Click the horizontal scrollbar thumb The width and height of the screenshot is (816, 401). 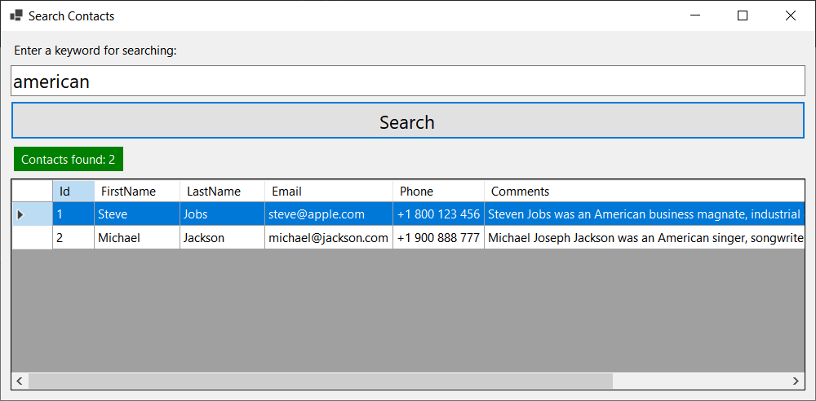tap(321, 381)
